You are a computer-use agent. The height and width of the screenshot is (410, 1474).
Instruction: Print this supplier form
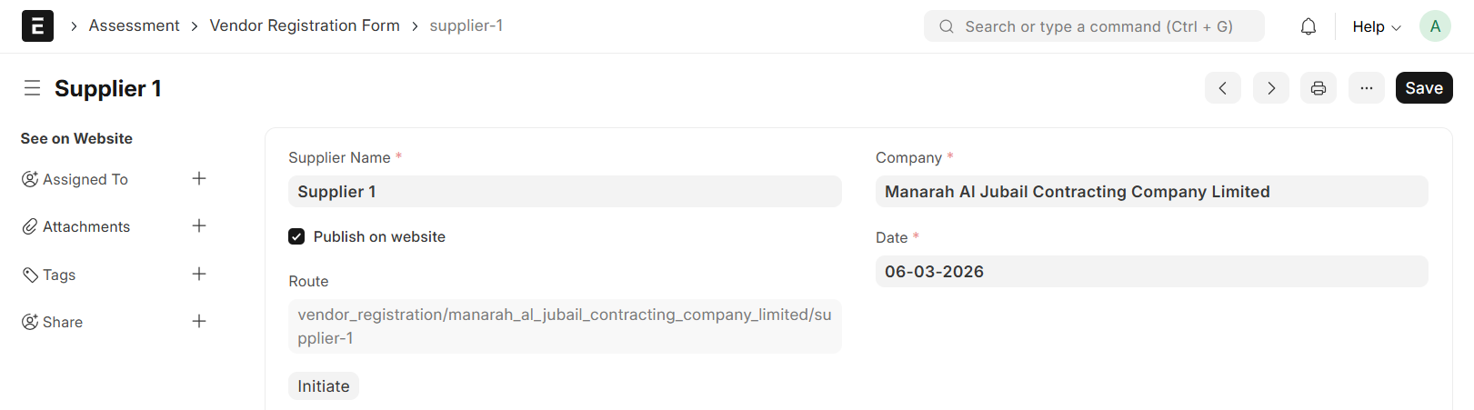pyautogui.click(x=1318, y=88)
